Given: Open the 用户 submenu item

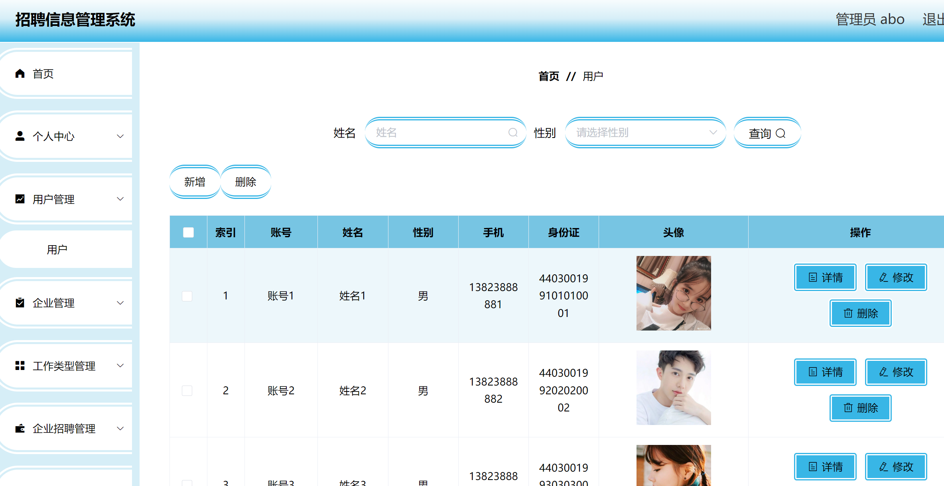Looking at the screenshot, I should click(57, 250).
